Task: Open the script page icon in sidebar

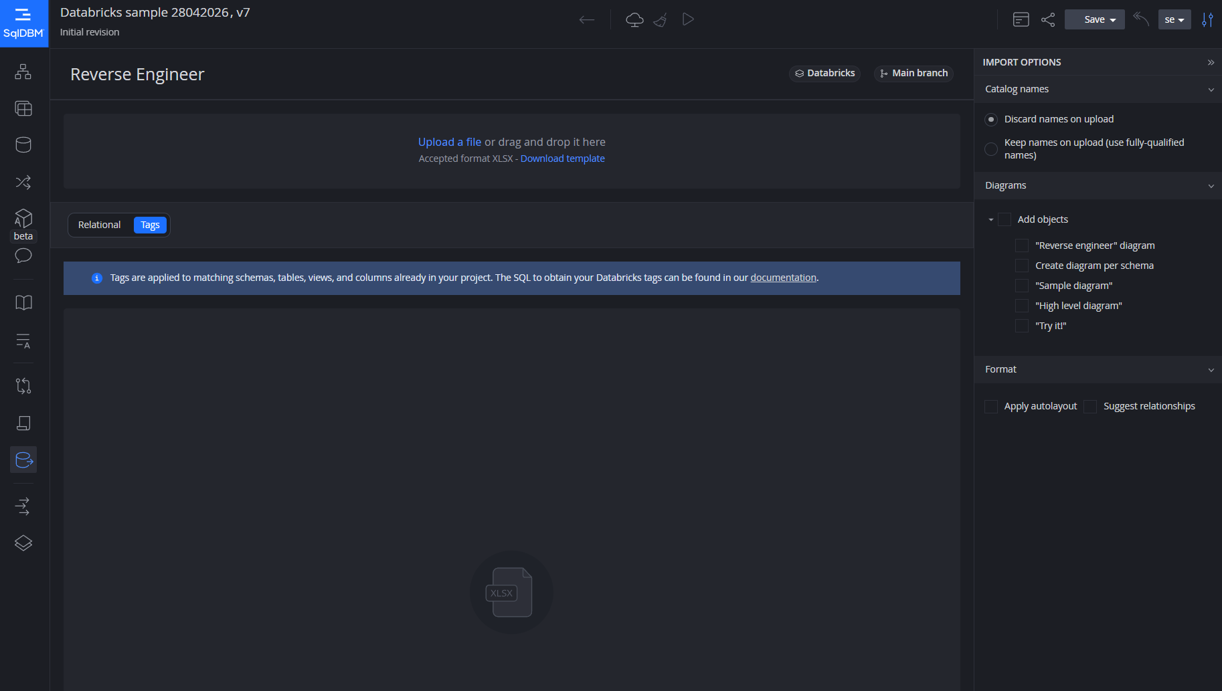Action: (x=23, y=423)
